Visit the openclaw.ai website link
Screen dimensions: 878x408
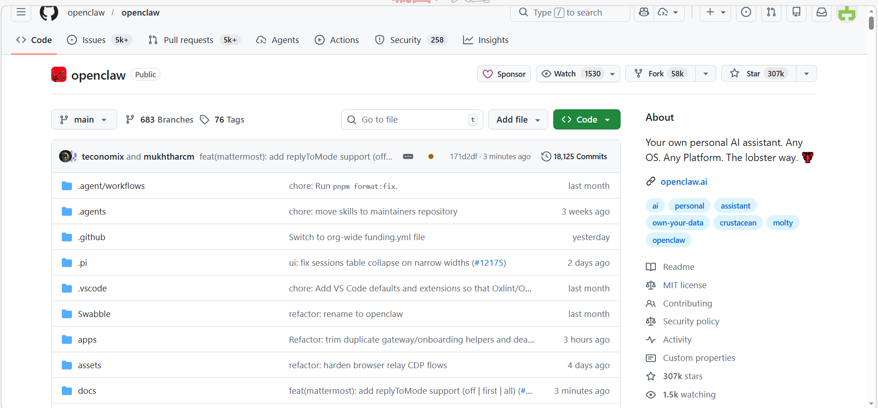tap(684, 182)
